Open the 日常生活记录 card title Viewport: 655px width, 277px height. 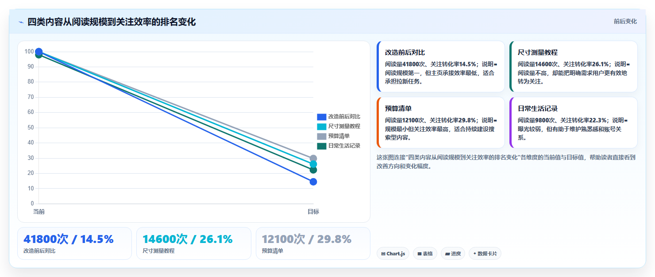click(x=538, y=108)
